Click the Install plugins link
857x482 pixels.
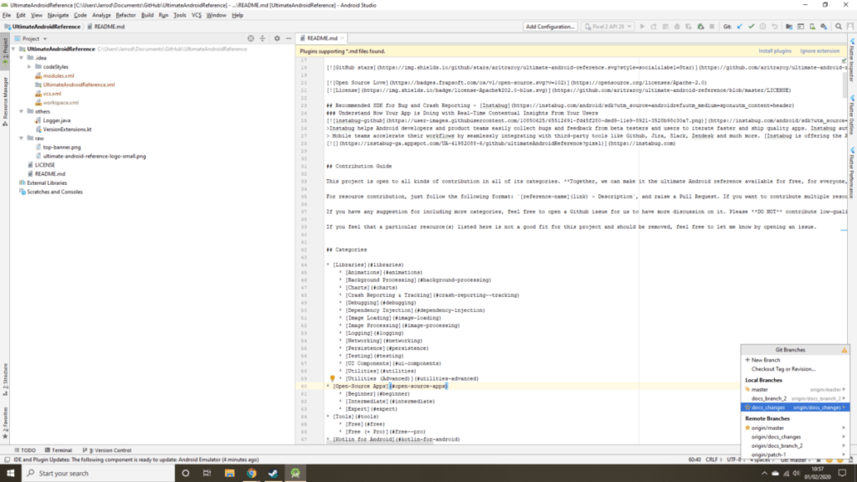776,51
